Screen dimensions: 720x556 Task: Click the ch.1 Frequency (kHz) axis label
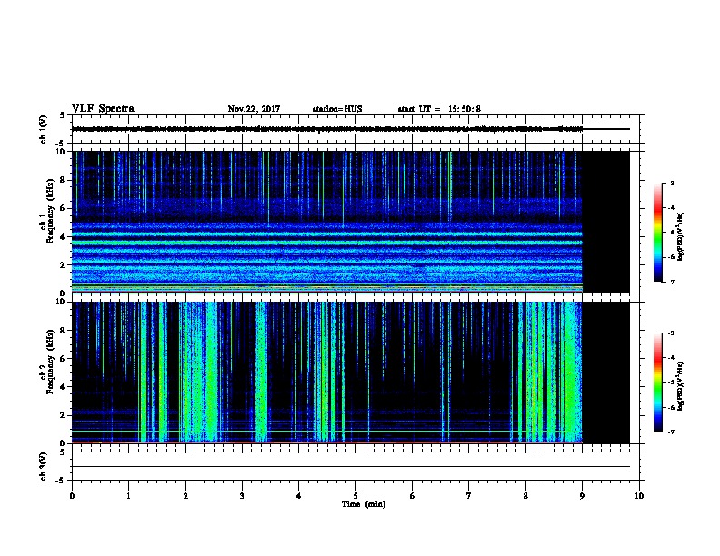tap(48, 211)
